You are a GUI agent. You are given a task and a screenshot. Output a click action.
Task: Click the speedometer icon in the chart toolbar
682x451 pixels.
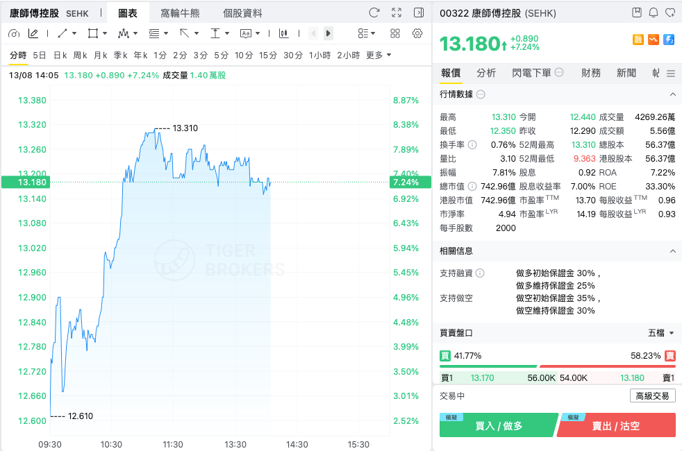(x=14, y=33)
